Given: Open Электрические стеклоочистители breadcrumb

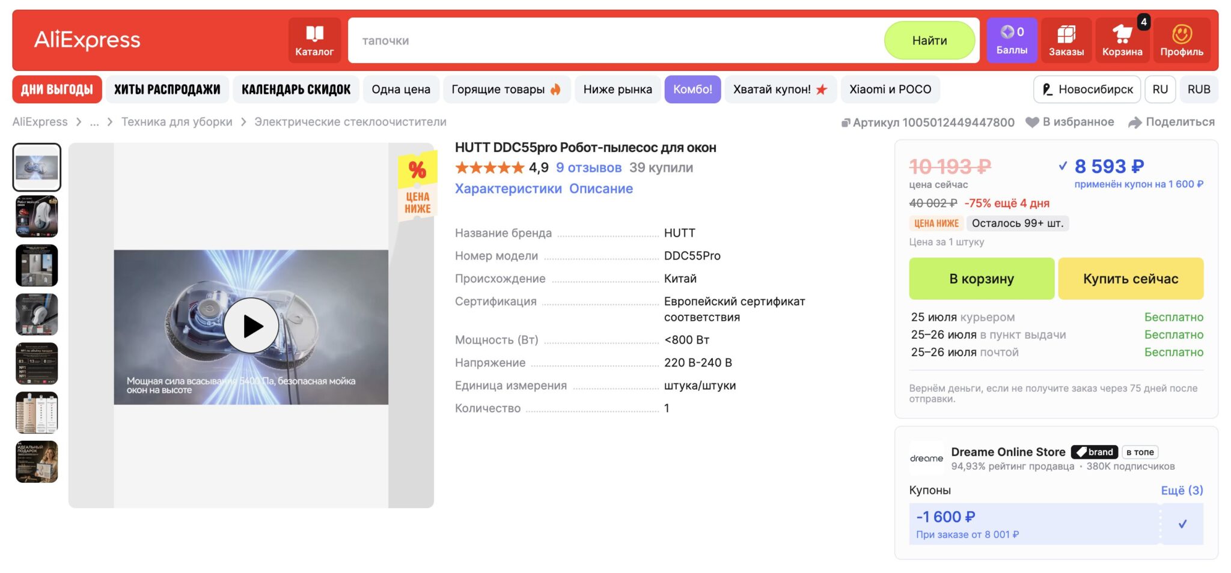Looking at the screenshot, I should 350,122.
